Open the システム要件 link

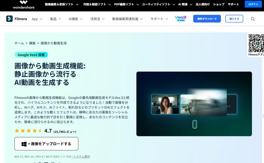pos(81,156)
